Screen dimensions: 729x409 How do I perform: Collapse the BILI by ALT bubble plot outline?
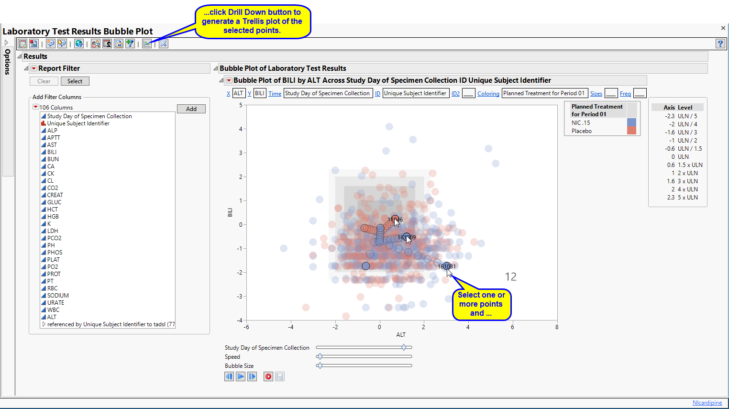[221, 80]
